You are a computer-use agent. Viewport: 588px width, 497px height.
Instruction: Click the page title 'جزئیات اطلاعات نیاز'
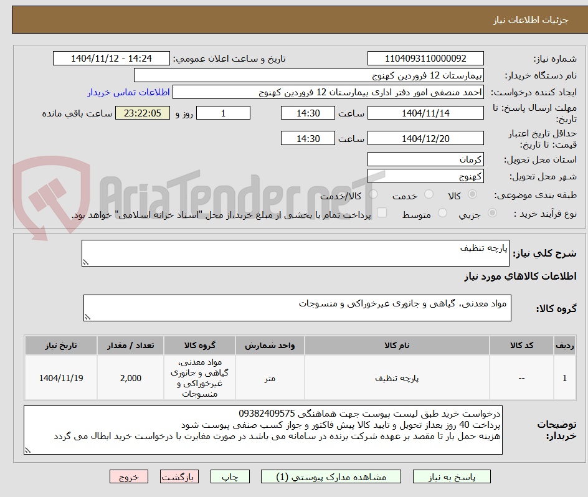click(x=531, y=20)
